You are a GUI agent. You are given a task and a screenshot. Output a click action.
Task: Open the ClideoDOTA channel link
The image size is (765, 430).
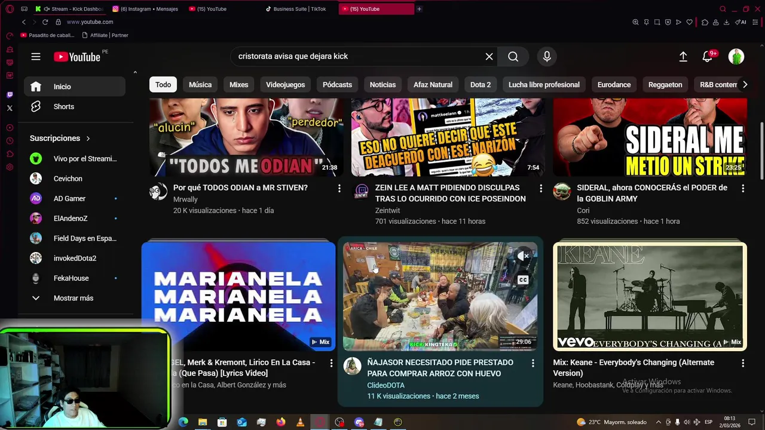(385, 385)
